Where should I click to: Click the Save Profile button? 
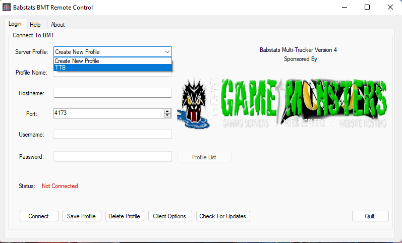(82, 216)
